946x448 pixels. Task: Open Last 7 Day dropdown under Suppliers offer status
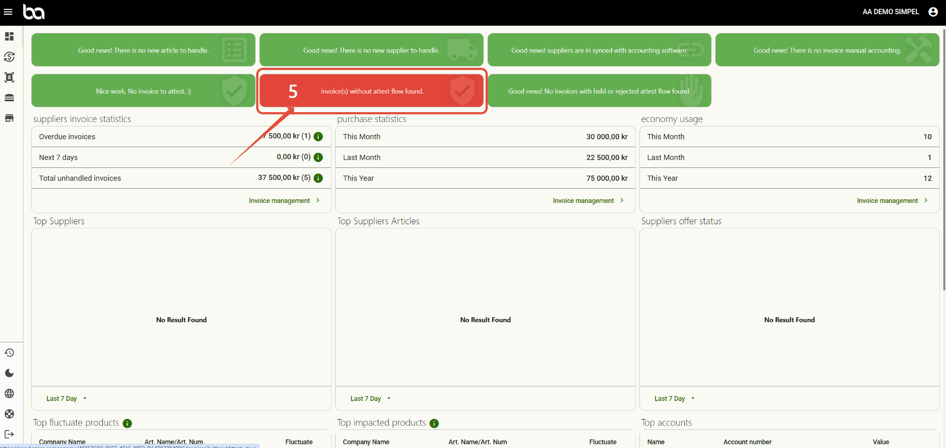coord(674,399)
